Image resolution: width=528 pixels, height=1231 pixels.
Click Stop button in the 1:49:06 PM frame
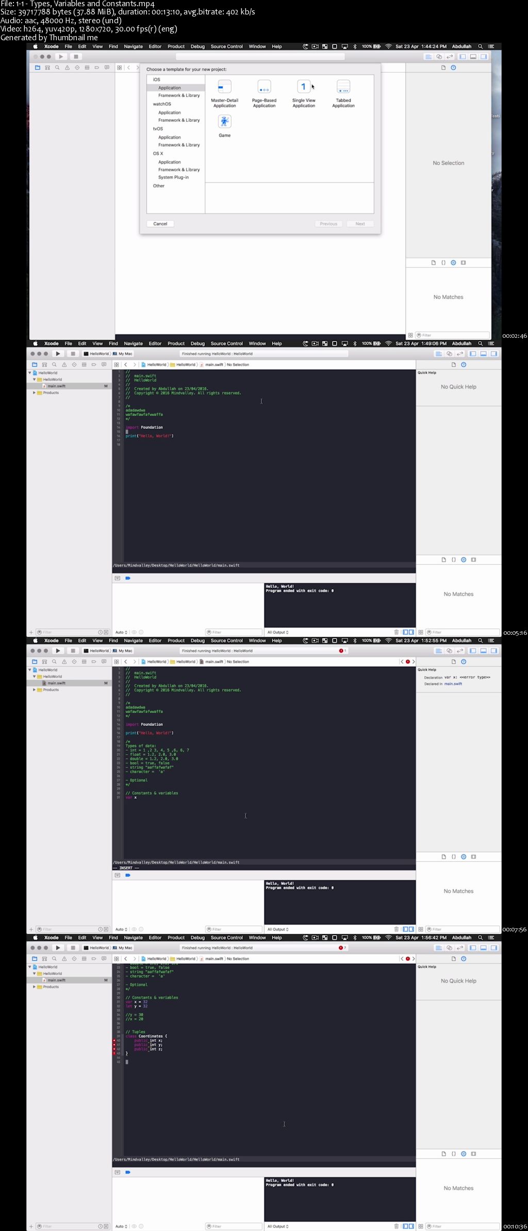(73, 354)
